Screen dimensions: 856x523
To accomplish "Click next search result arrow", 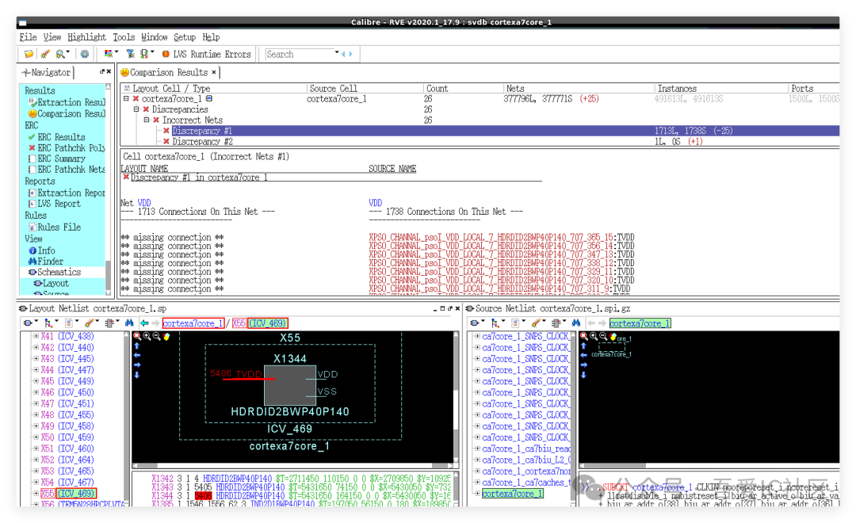I will pyautogui.click(x=350, y=54).
